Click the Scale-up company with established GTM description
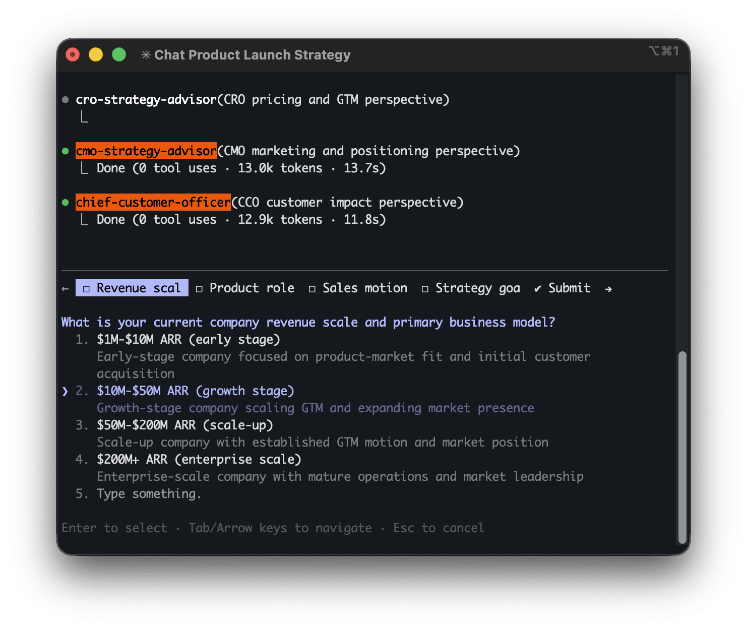747x630 pixels. coord(323,442)
